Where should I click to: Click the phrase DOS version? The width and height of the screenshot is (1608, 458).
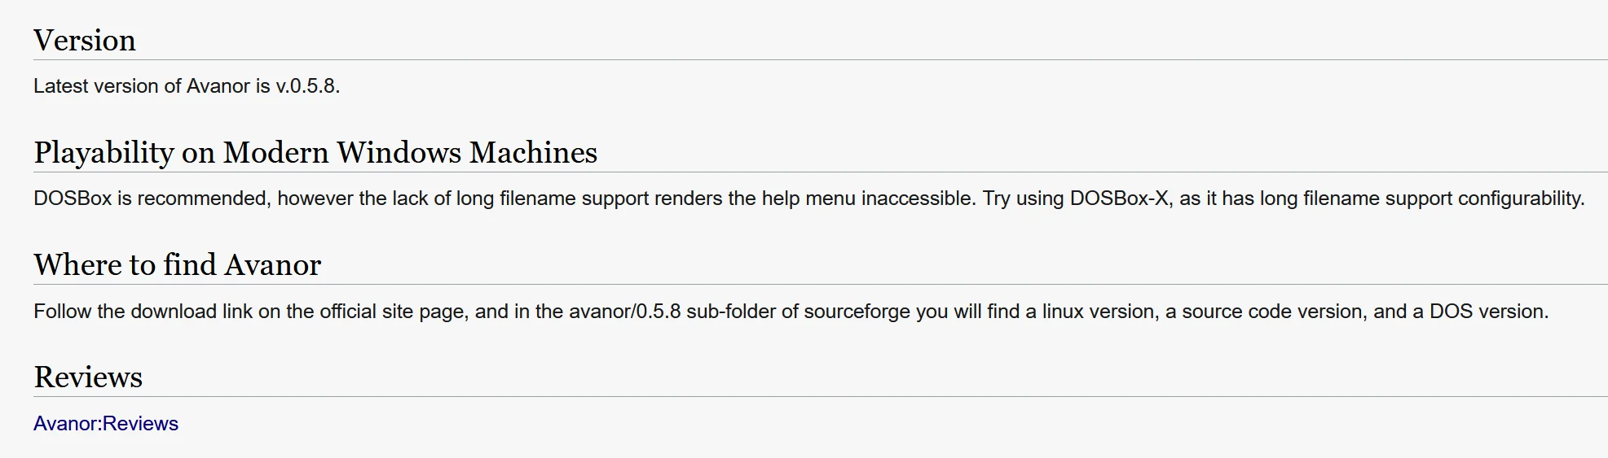[1487, 312]
